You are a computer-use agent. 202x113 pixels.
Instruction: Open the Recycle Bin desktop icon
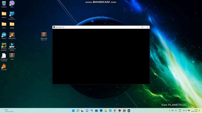click(4, 4)
